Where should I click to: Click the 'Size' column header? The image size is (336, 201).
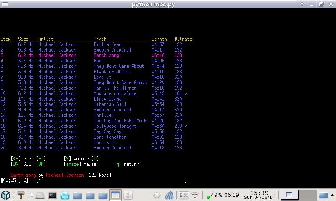click(23, 39)
